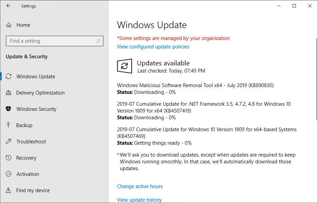The width and height of the screenshot is (318, 203).
Task: Click the Delivery Optimization sidebar icon
Action: tap(8, 93)
